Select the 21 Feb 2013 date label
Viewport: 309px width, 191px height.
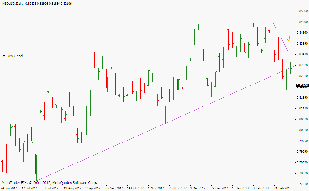tap(283, 188)
